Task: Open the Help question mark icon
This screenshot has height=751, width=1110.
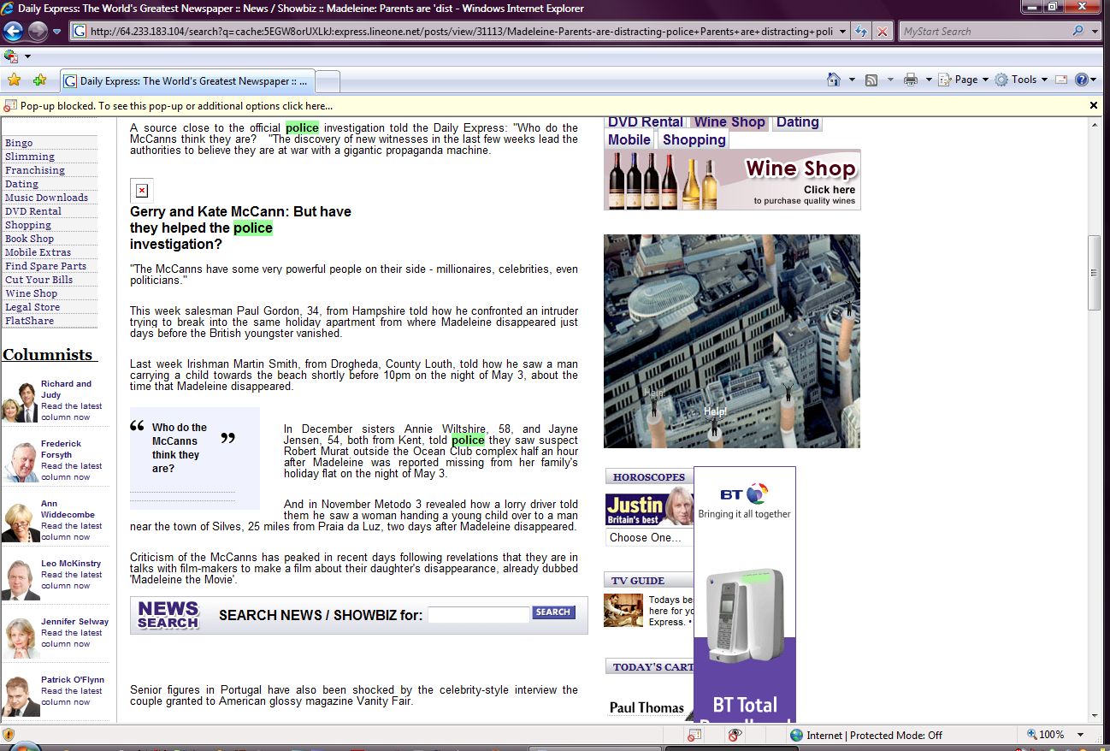Action: (1081, 80)
